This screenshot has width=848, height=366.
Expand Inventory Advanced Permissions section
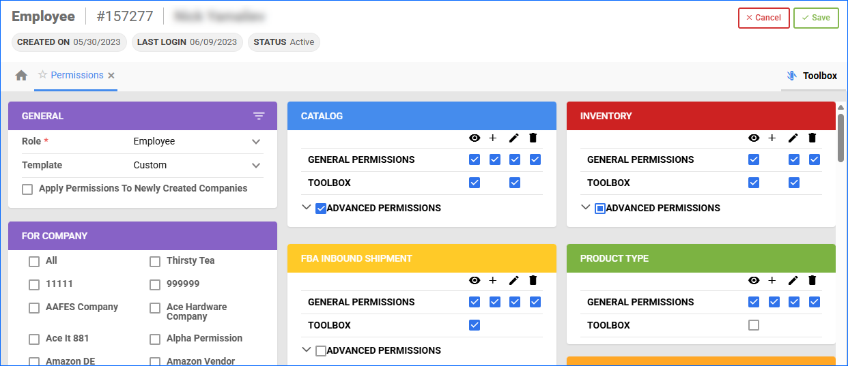(x=586, y=208)
